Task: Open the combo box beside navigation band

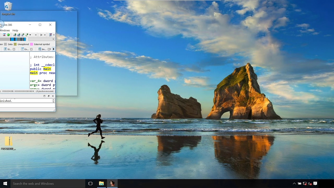Action: coord(41,39)
